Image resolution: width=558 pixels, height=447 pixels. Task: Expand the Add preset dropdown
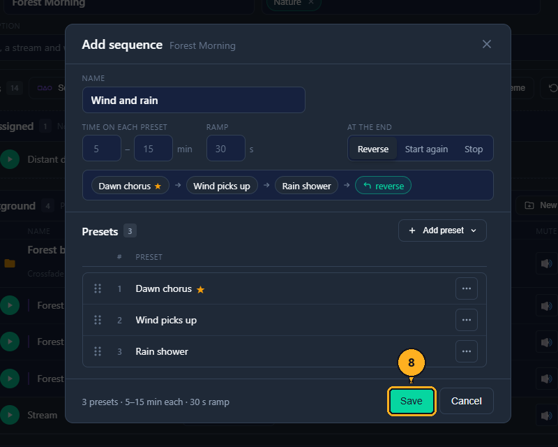tap(442, 230)
